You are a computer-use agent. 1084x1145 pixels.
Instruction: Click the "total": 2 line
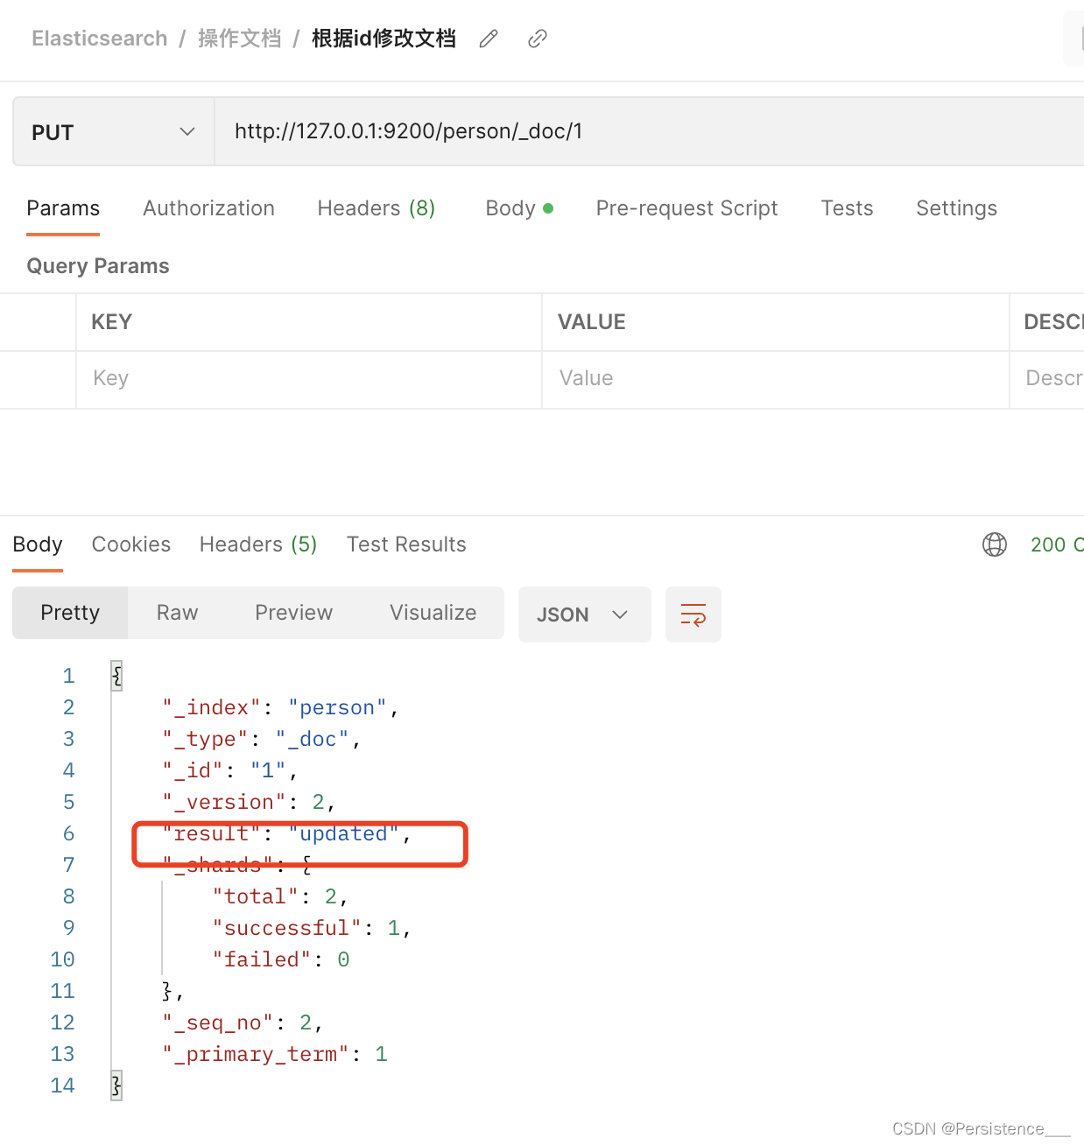click(x=280, y=896)
